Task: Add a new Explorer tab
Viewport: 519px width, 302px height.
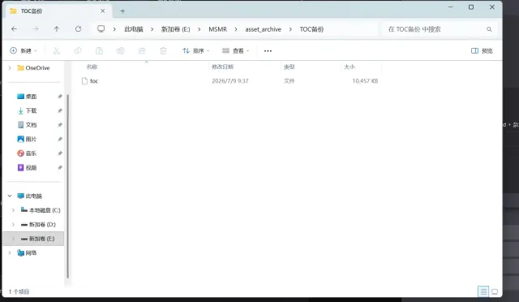Action: click(122, 11)
